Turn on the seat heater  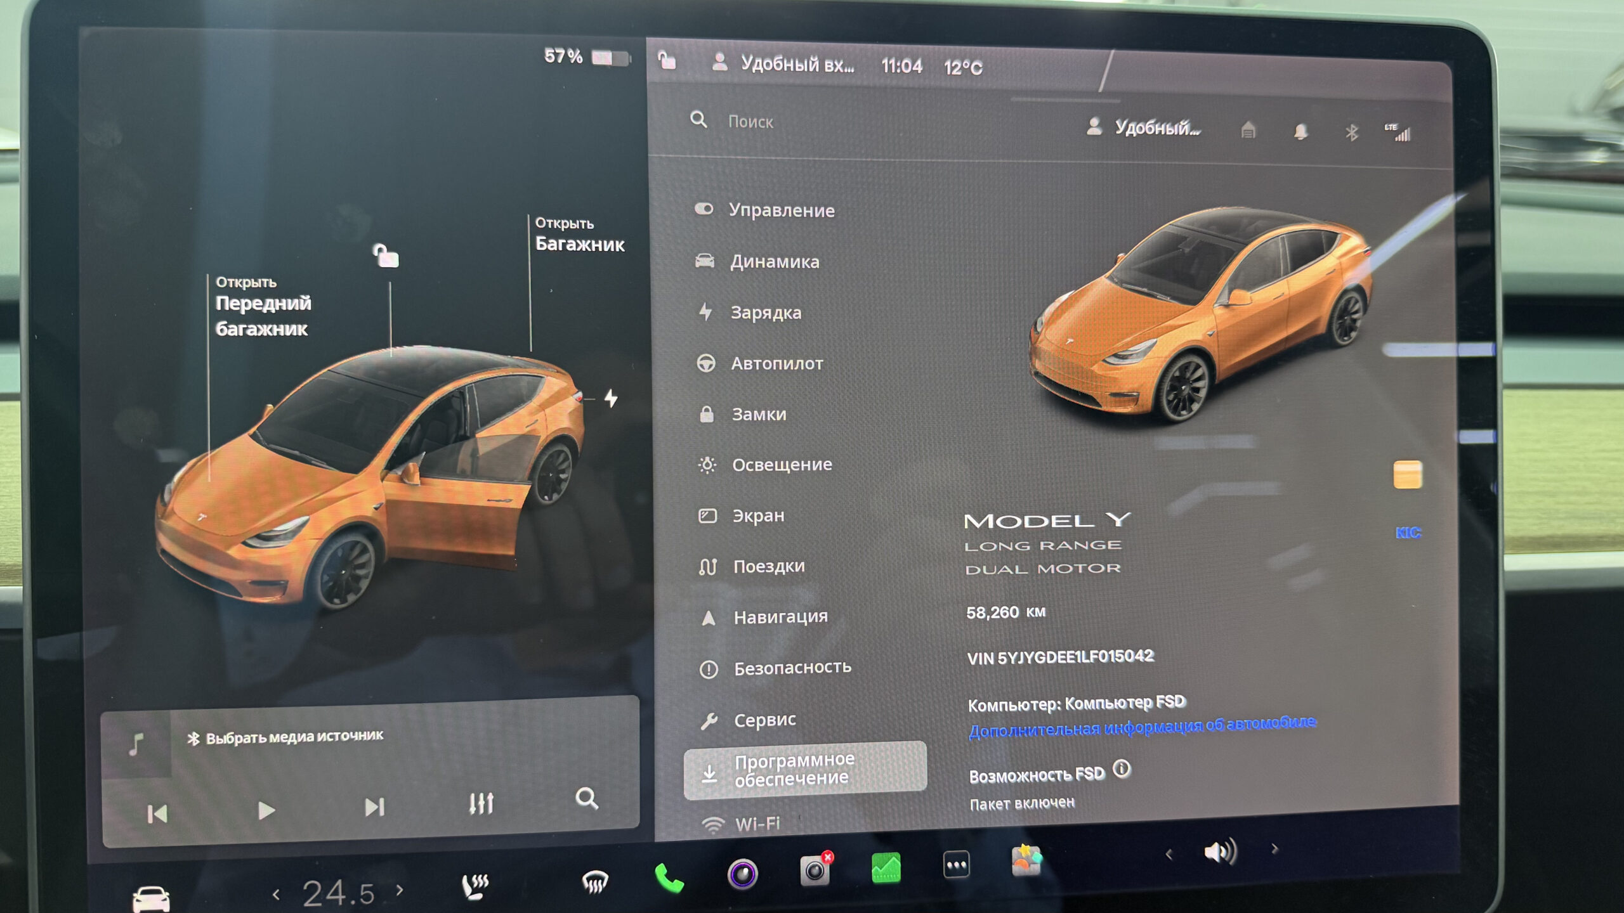[475, 885]
